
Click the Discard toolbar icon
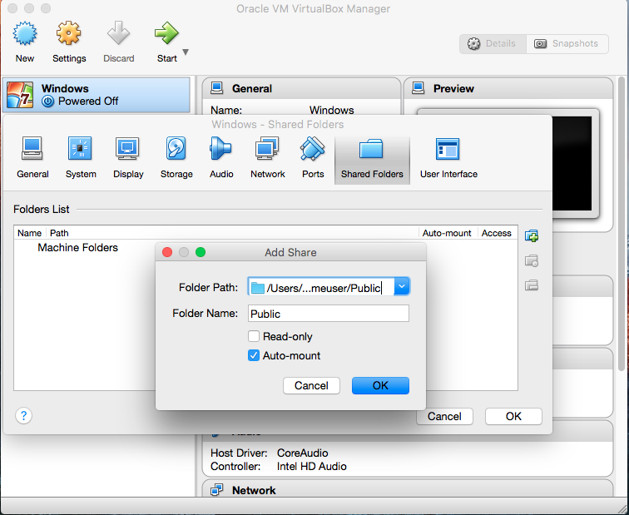point(118,33)
